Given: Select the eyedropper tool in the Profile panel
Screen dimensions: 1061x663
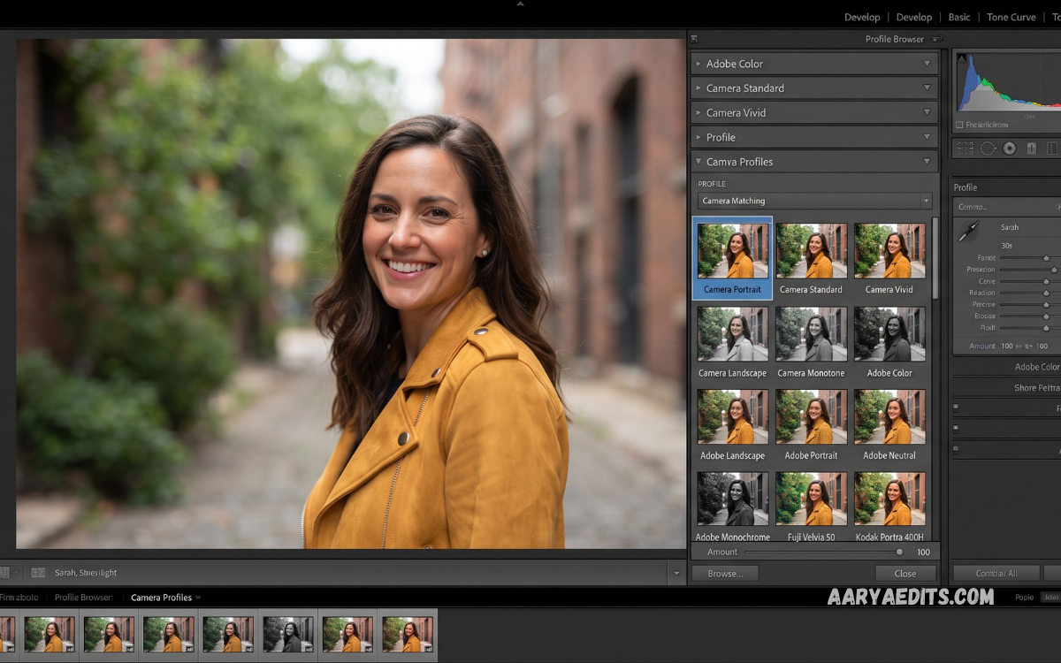Looking at the screenshot, I should [969, 232].
